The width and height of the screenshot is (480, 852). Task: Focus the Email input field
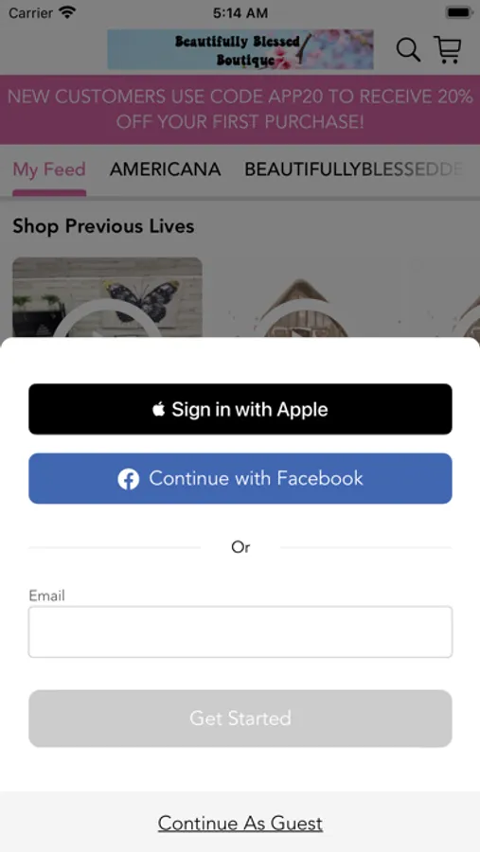point(240,632)
